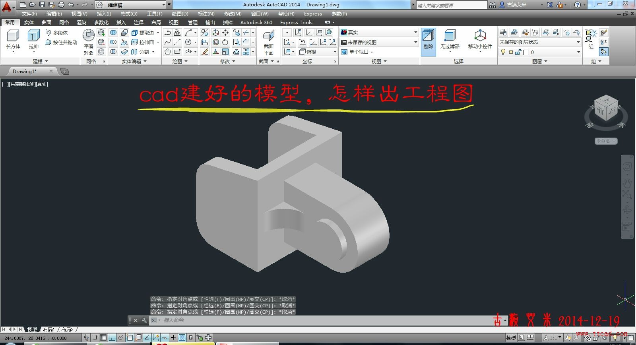Open the 文件(F) menu

pos(29,14)
